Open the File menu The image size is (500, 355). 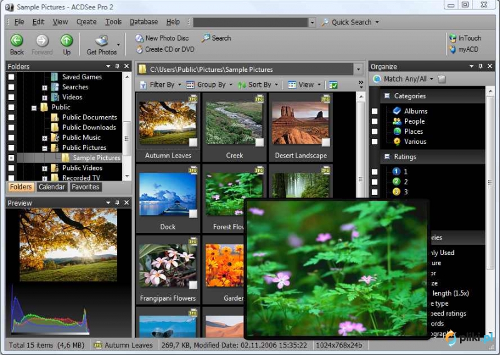coord(19,22)
